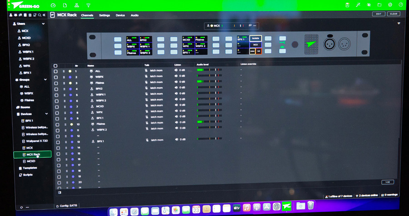Screen dimensions: 409x216
Task: Collapse the sidebar with the double chevron
Action: point(44,15)
